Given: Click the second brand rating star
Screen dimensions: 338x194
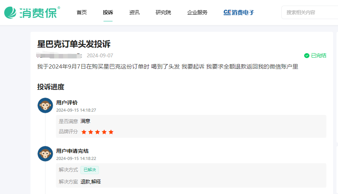Looking at the screenshot, I should coord(91,132).
